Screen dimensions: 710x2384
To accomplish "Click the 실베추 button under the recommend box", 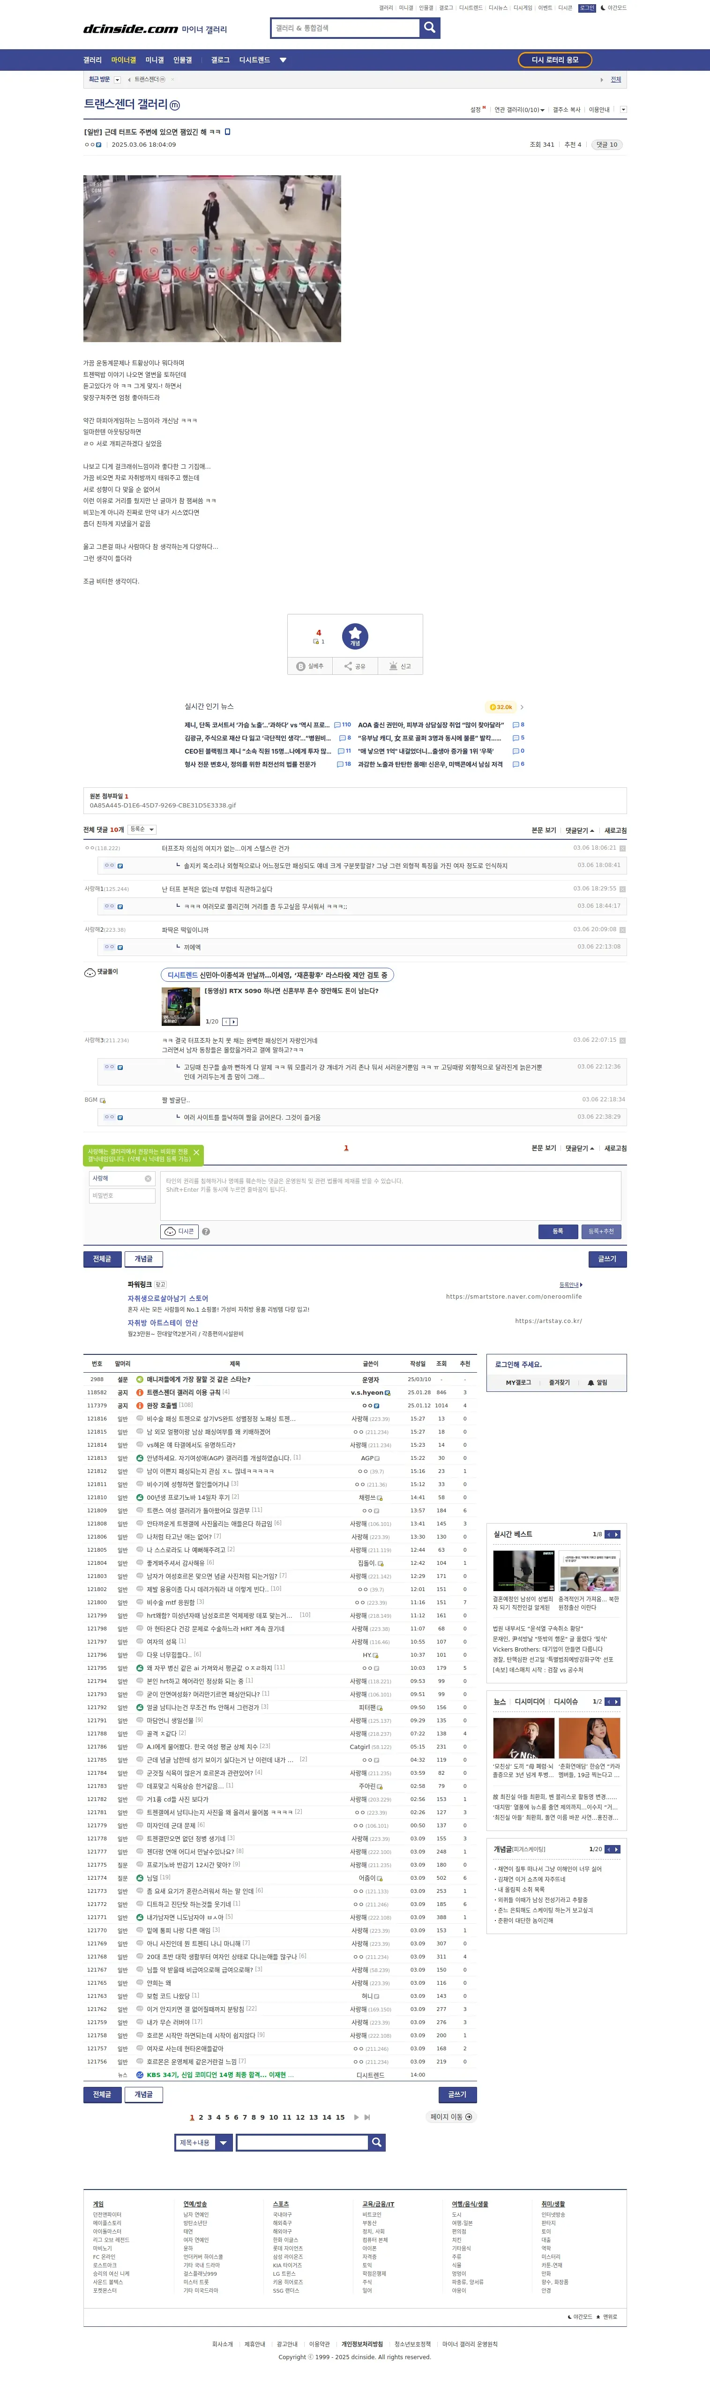I will 310,666.
